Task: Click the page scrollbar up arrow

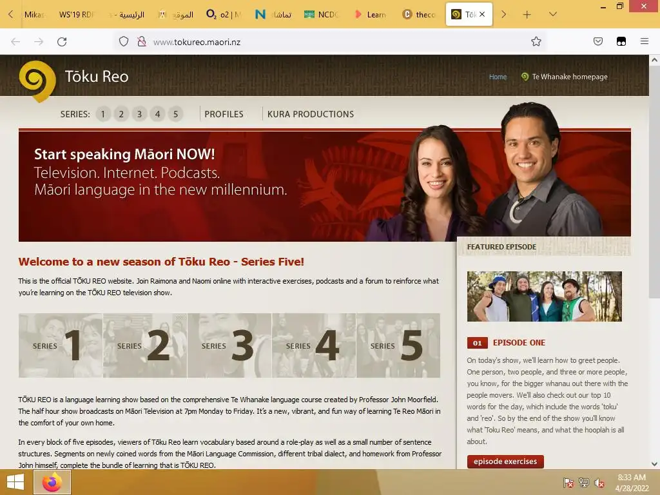Action: (x=654, y=60)
